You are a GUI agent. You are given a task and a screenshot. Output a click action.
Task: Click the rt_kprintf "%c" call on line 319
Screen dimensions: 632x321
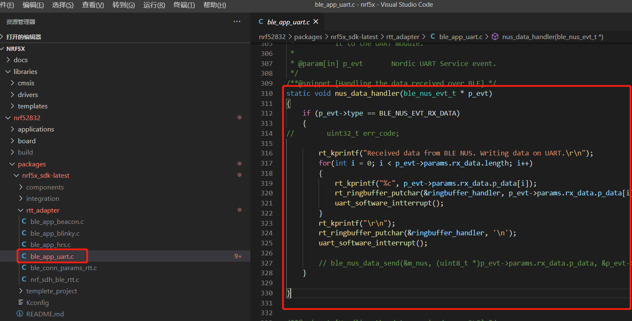pos(436,183)
